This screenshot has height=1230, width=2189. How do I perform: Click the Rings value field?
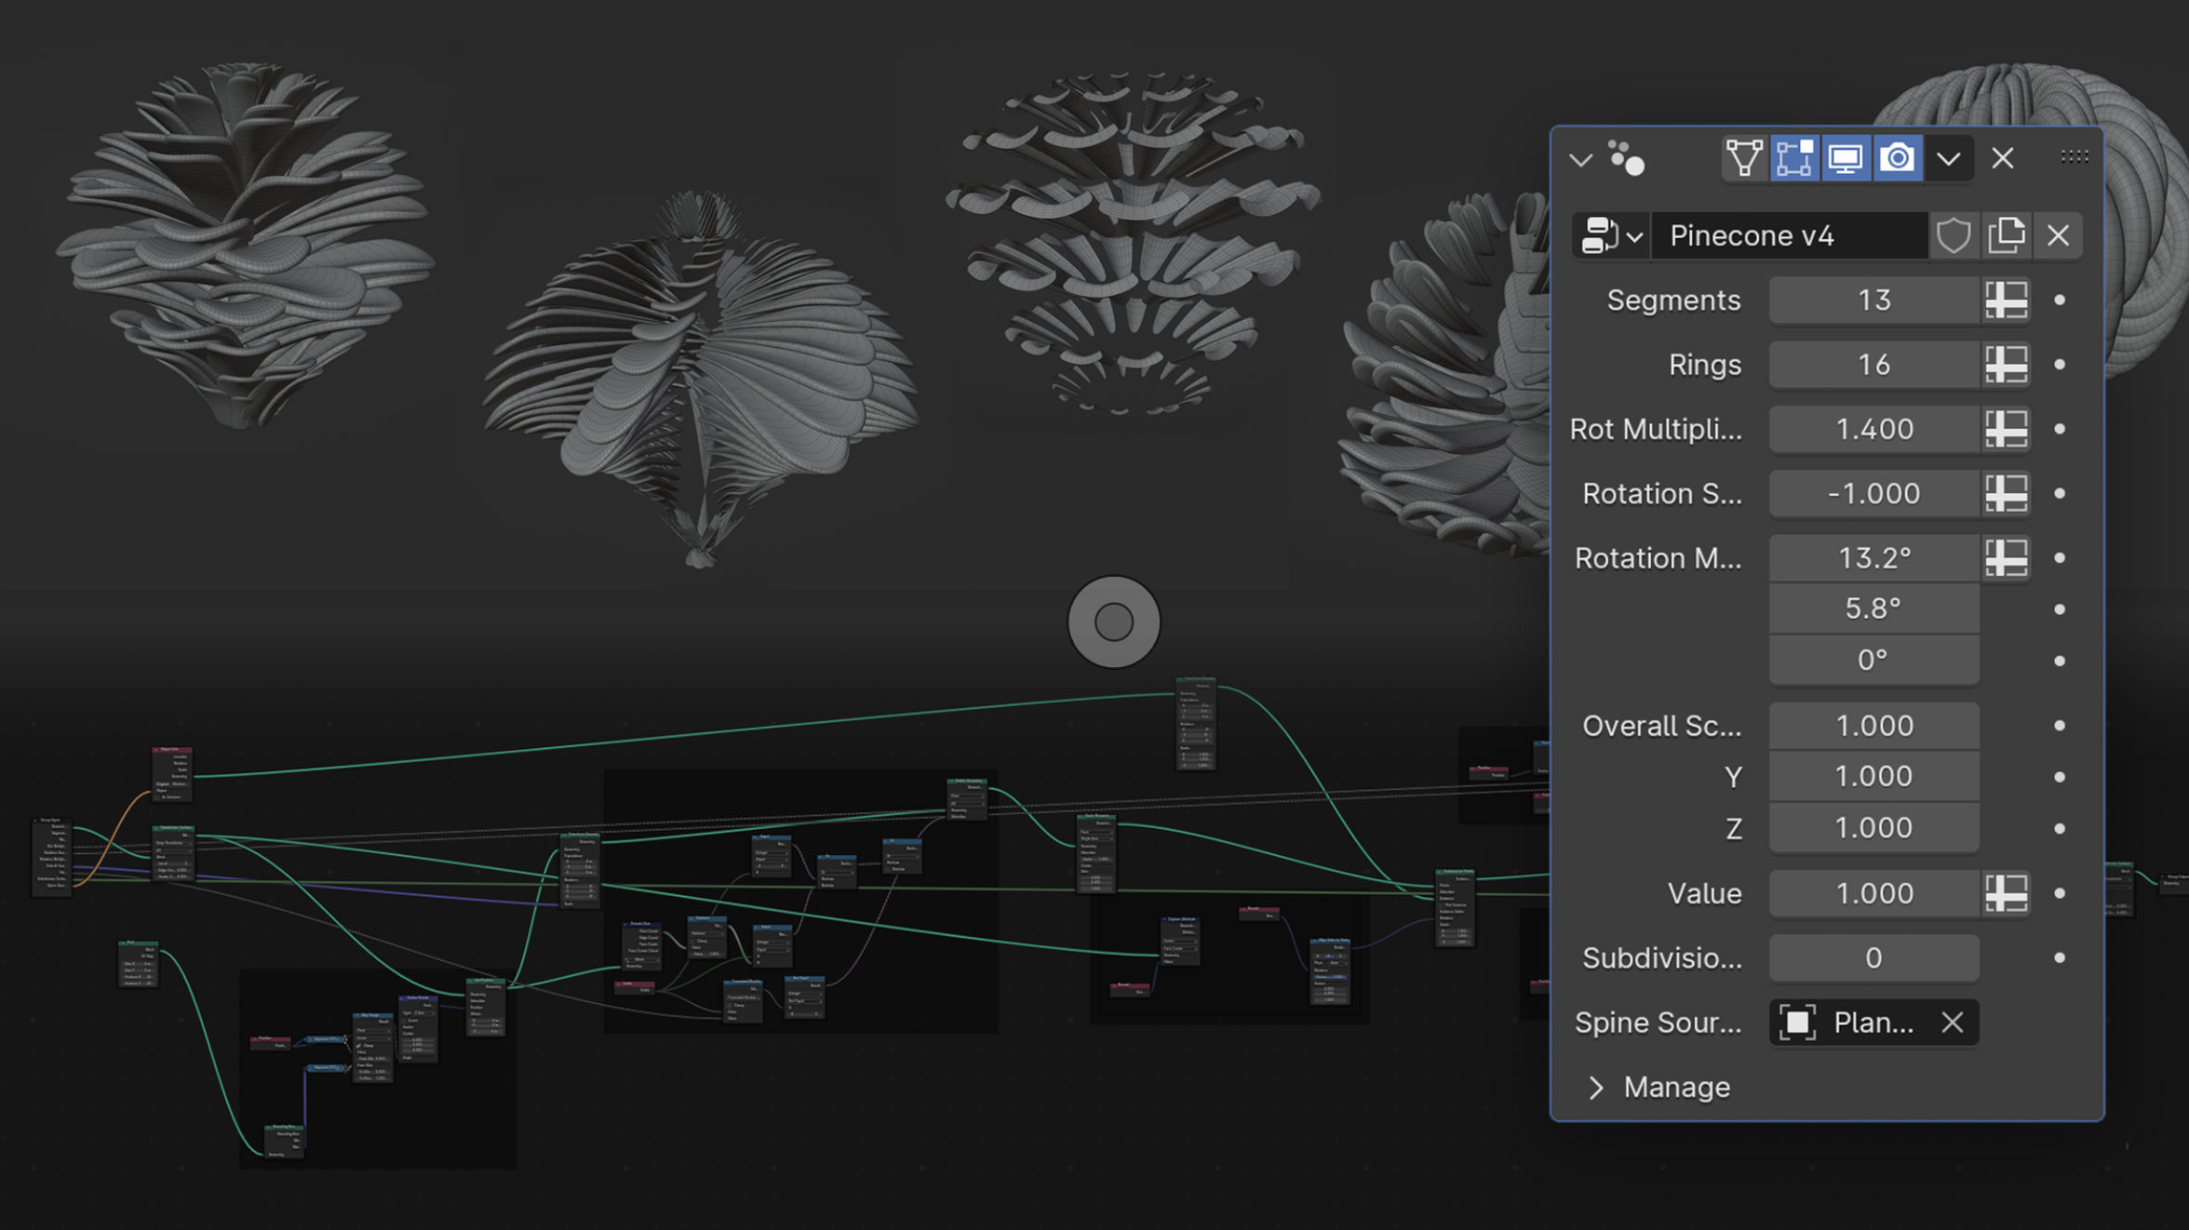[1873, 365]
